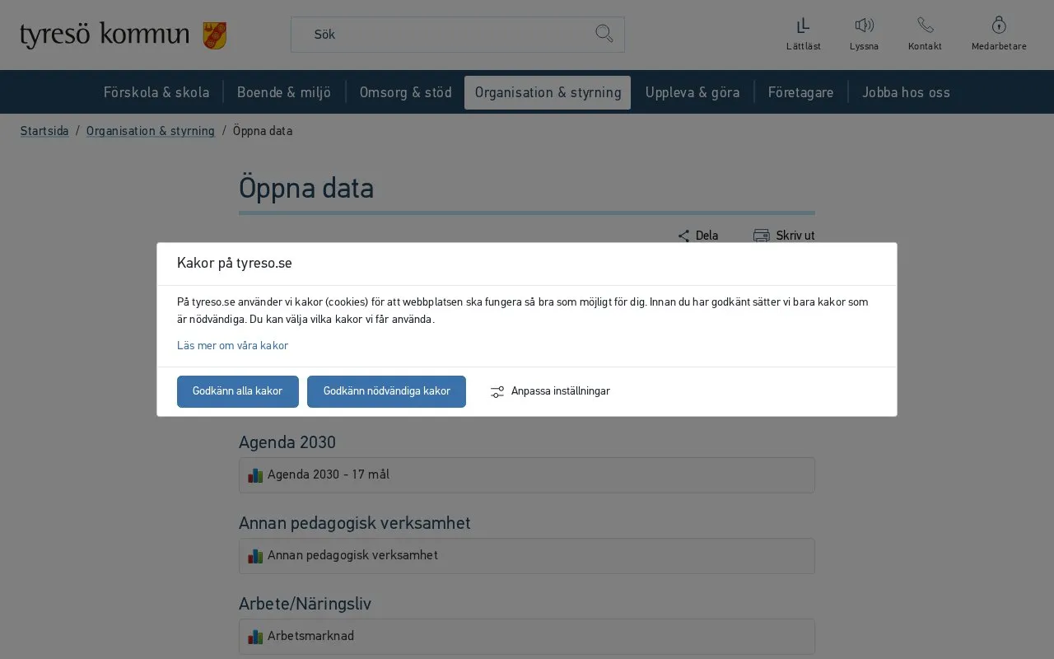Click the Agenda 2030 chart icon
The height and width of the screenshot is (659, 1054).
point(255,475)
